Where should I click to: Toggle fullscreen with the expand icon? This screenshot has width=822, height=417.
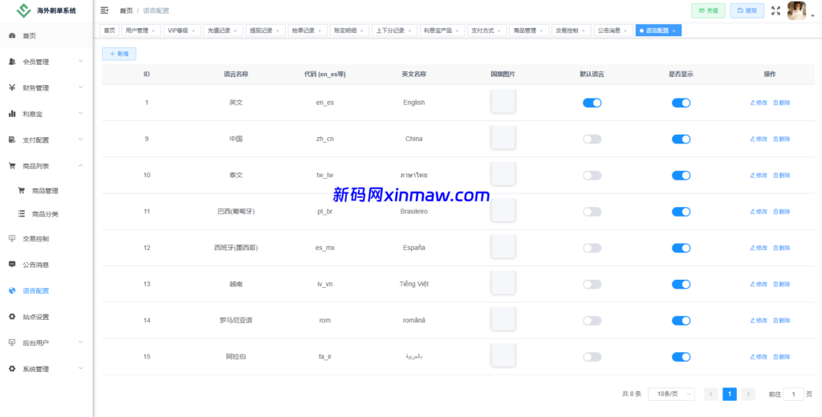(x=776, y=10)
